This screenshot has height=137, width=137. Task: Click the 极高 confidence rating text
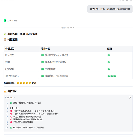click(34, 83)
